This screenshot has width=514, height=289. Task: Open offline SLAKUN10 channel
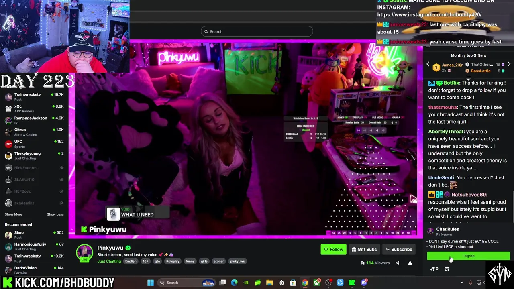coord(34,179)
